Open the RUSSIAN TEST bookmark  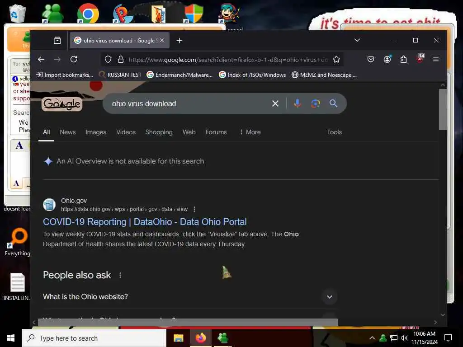[x=120, y=75]
